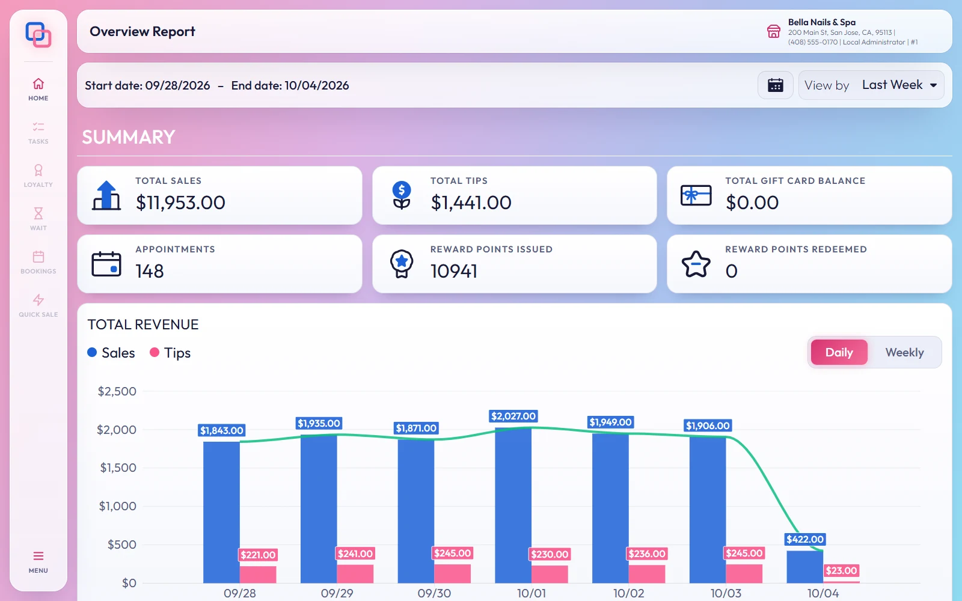Click the gift card icon
962x601 pixels.
[696, 195]
